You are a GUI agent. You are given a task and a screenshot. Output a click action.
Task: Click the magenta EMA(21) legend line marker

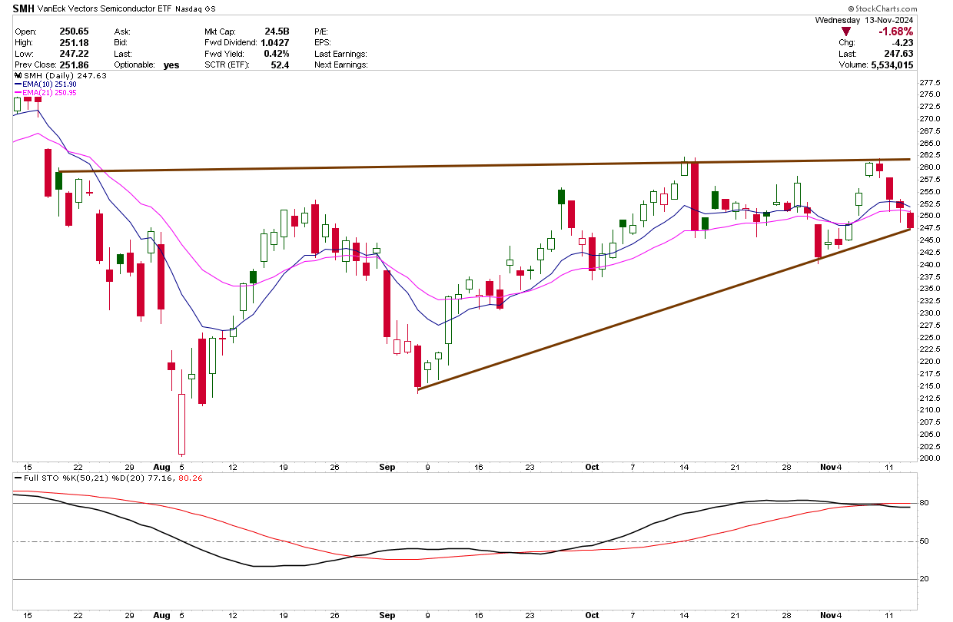[x=19, y=93]
